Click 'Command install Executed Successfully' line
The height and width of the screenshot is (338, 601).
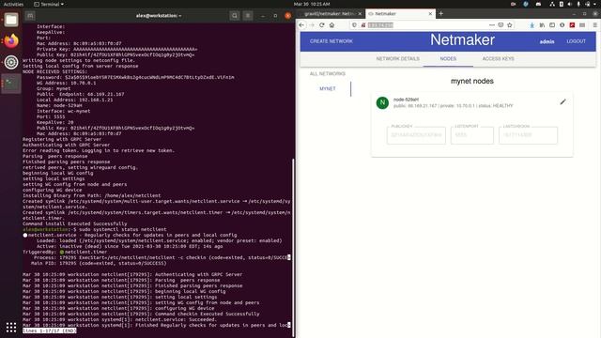[x=75, y=223]
